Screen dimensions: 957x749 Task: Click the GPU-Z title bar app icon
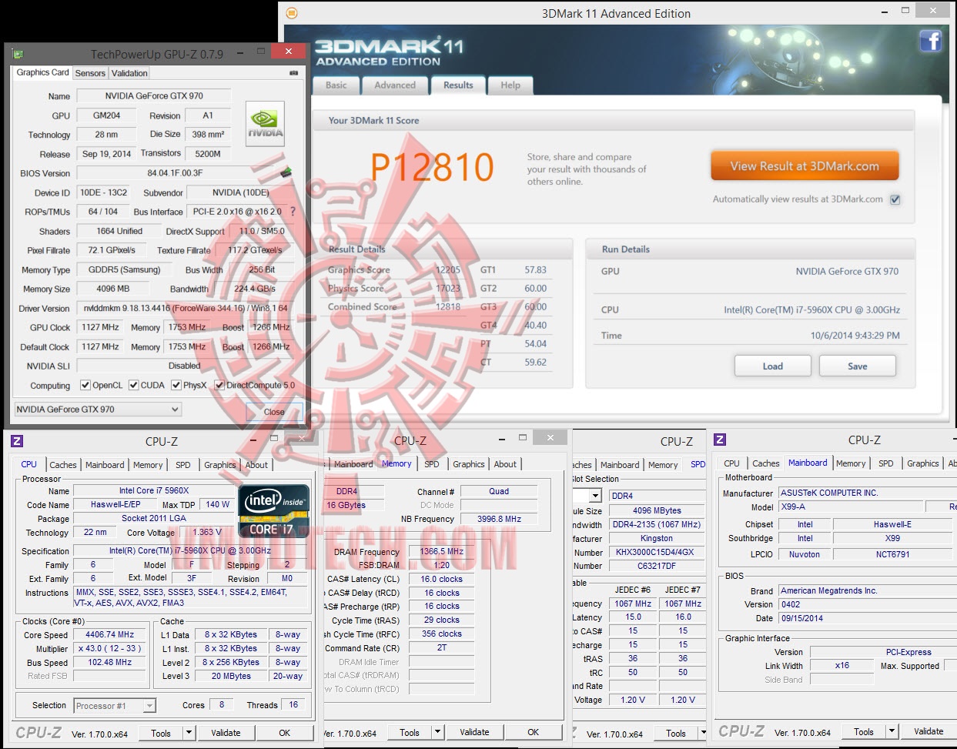tap(18, 54)
